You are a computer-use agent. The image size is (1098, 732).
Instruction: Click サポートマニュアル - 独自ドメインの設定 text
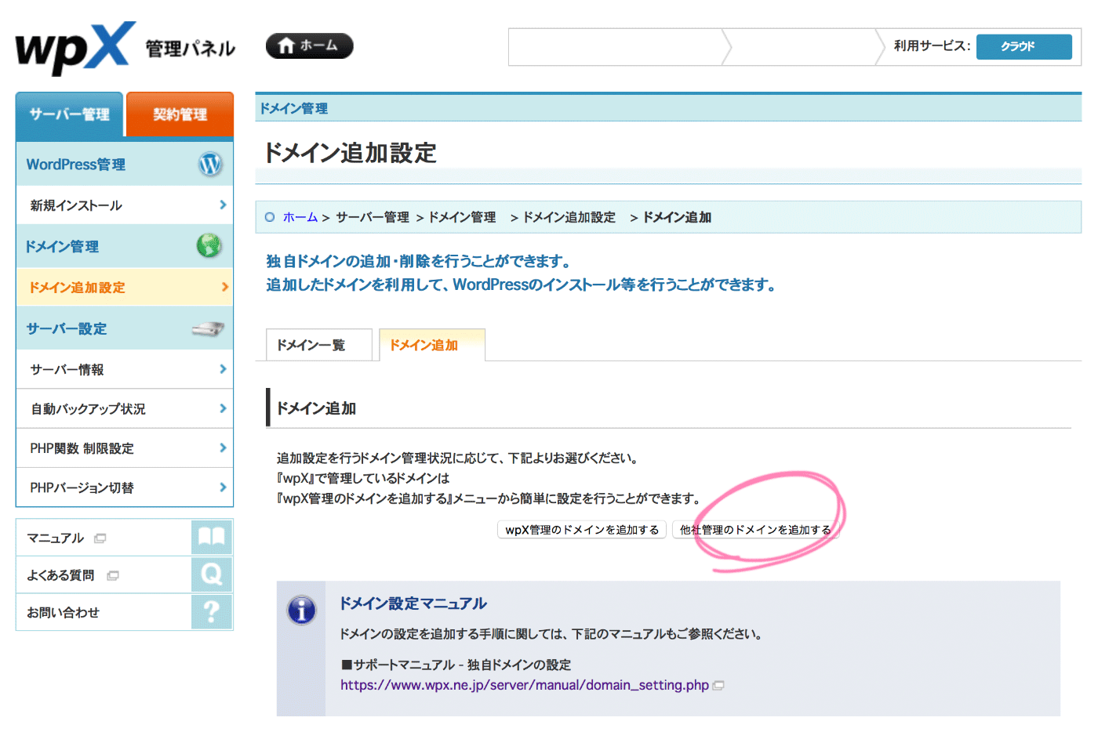(x=456, y=665)
